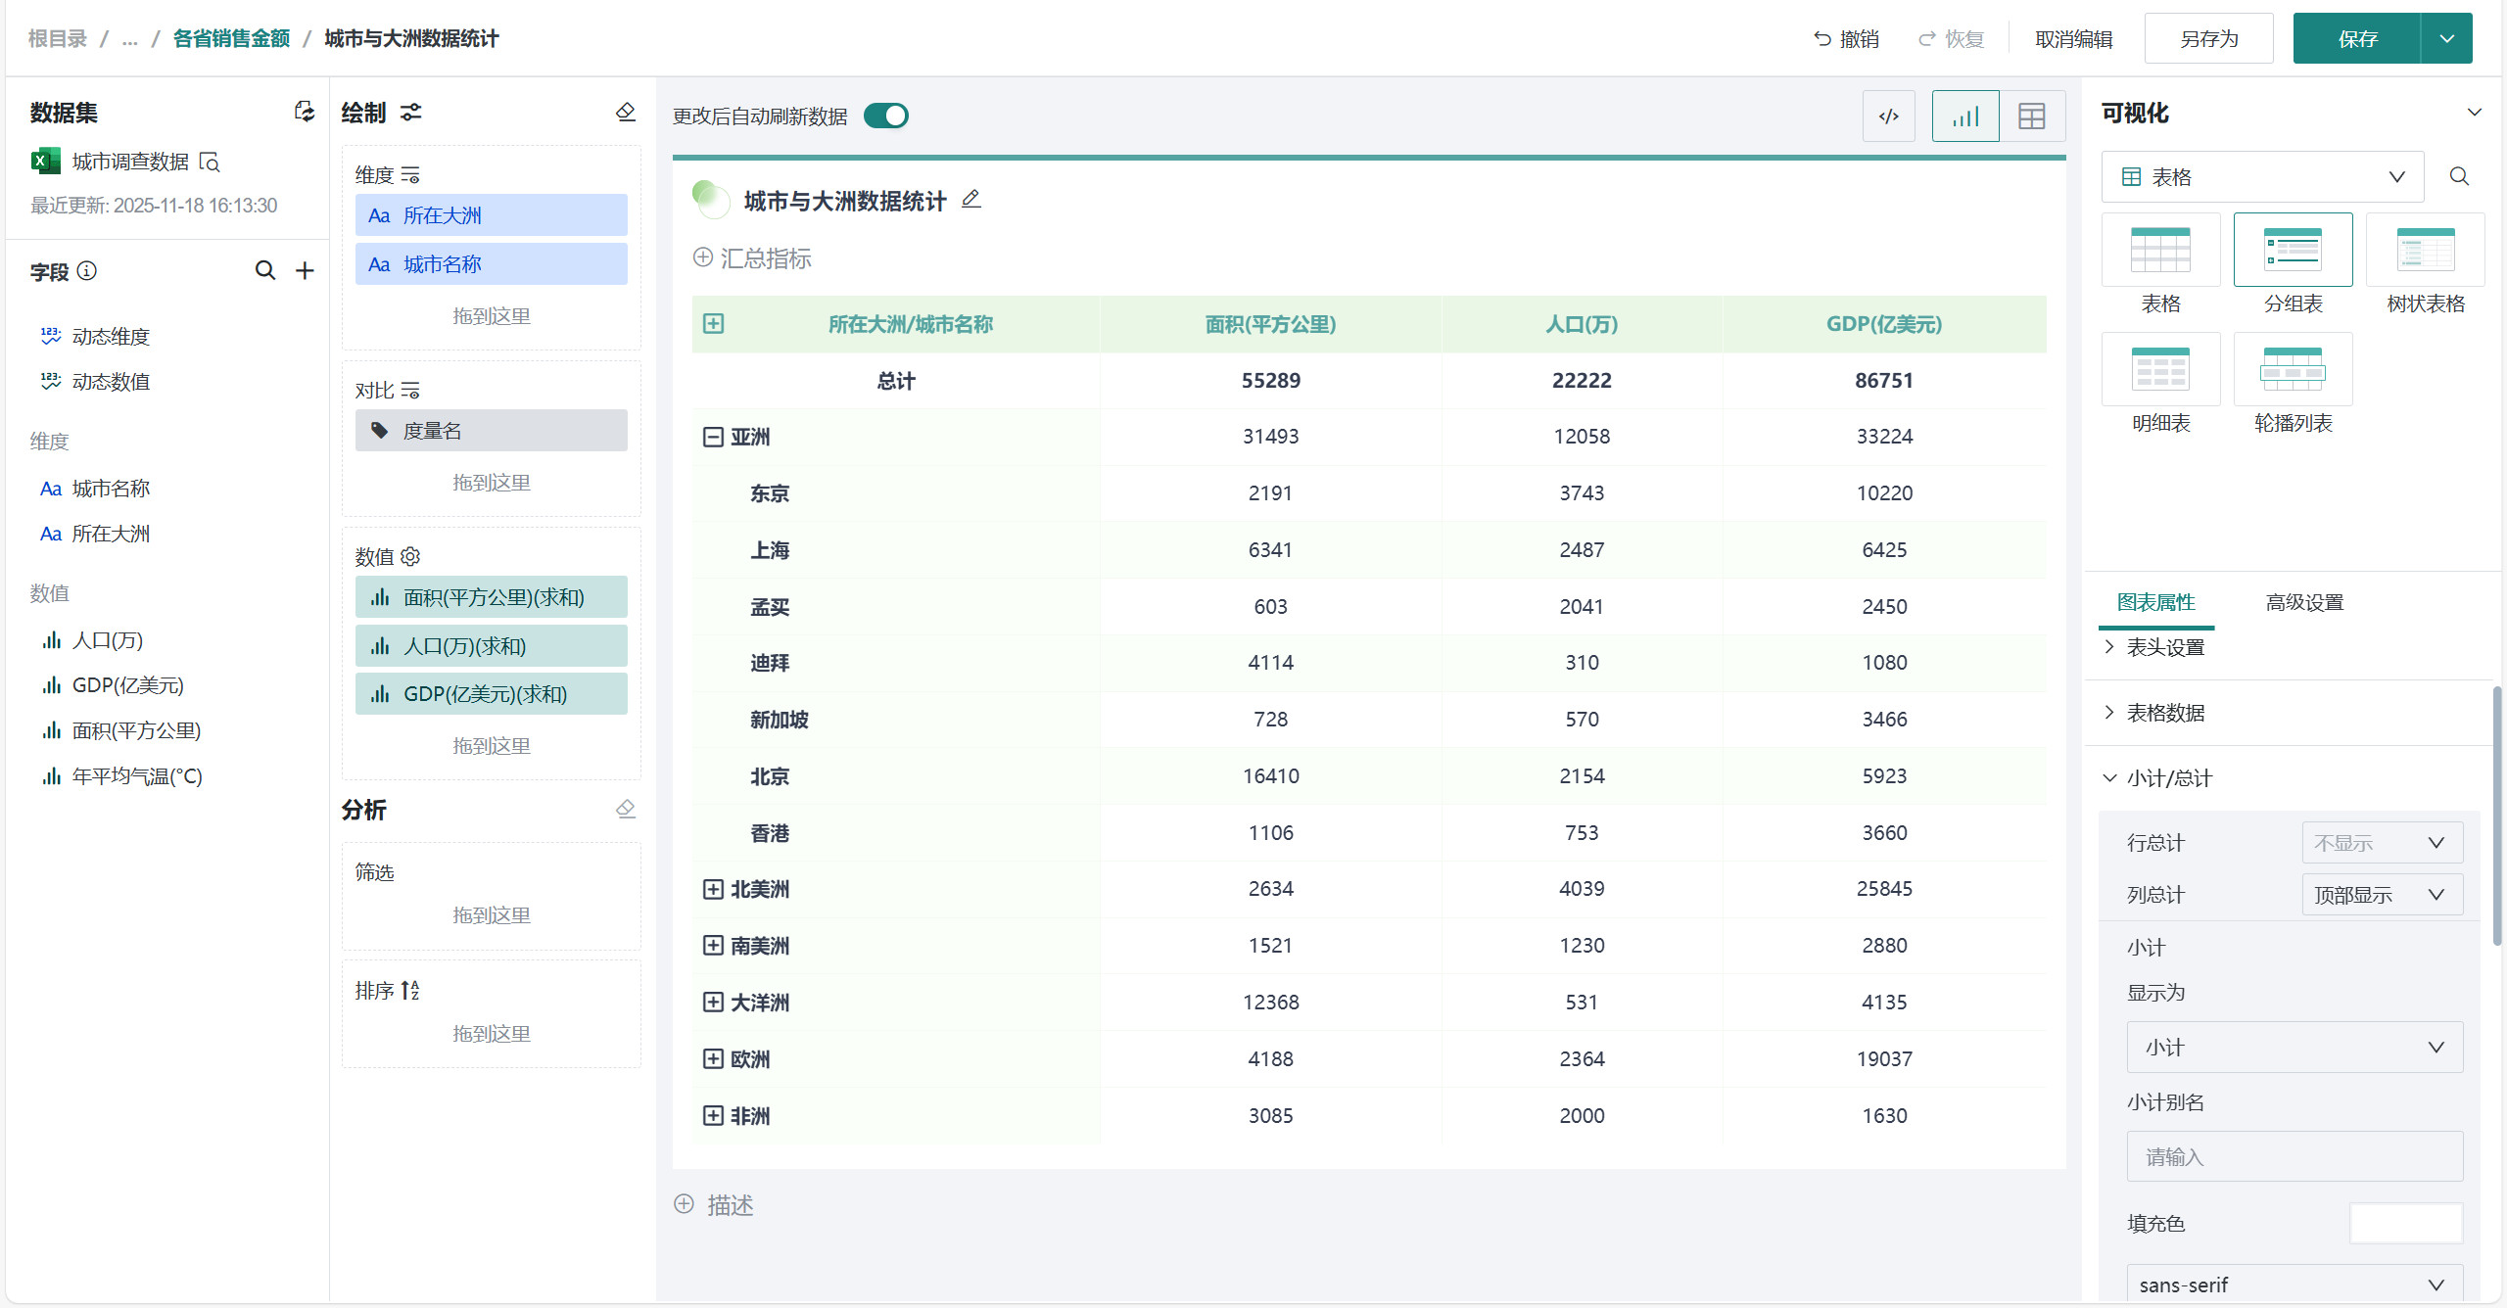Click the eraser icon in 绘制 panel
The height and width of the screenshot is (1308, 2507).
(x=626, y=113)
